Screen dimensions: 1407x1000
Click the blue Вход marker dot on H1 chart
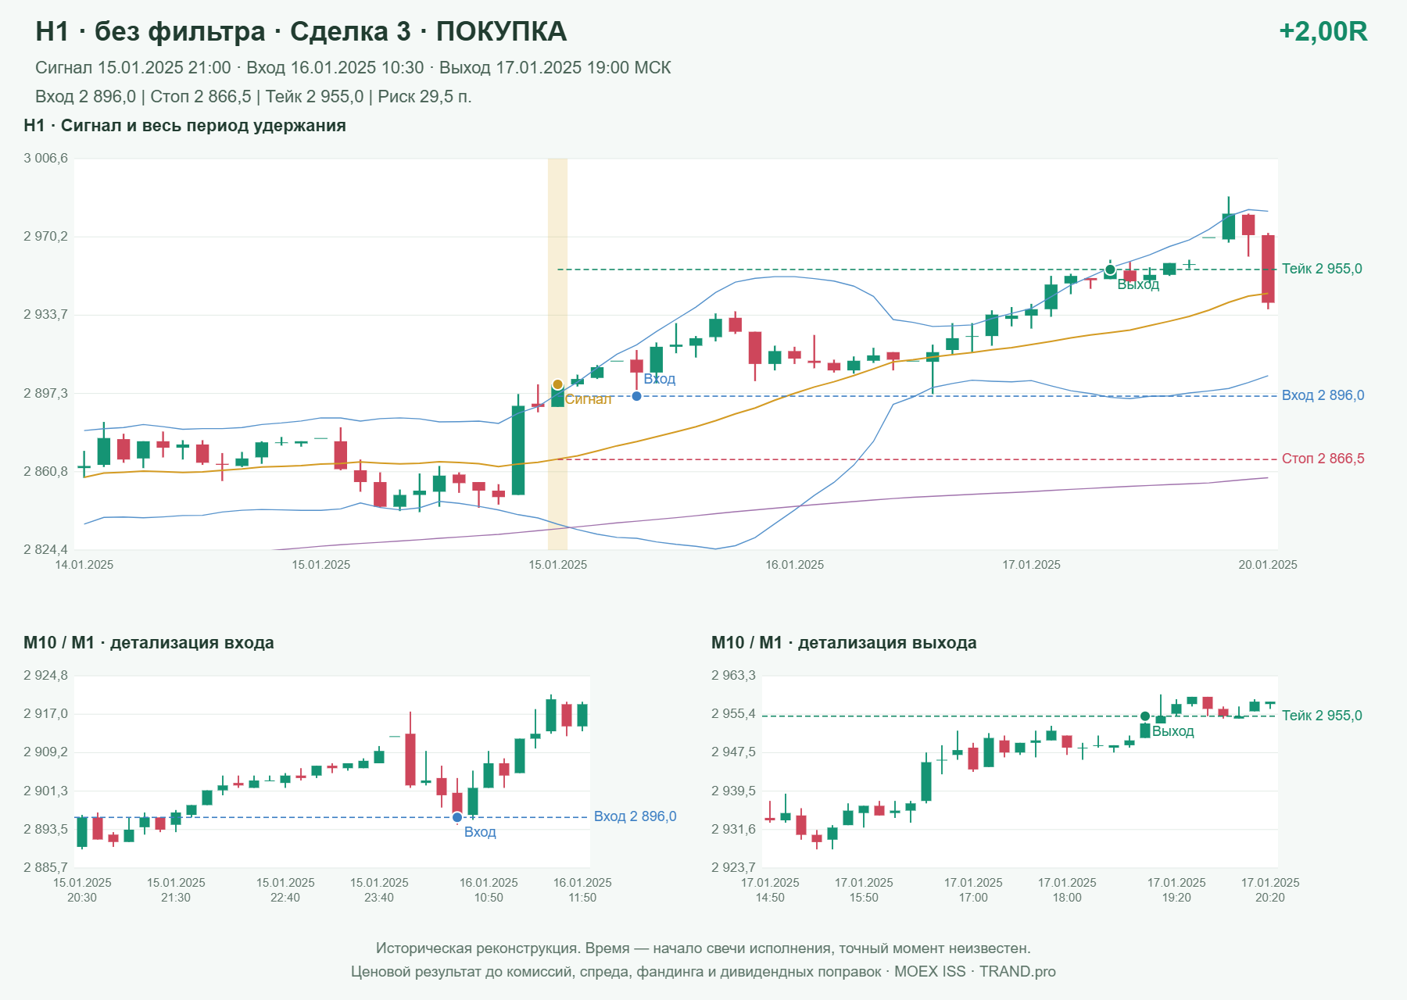click(636, 396)
